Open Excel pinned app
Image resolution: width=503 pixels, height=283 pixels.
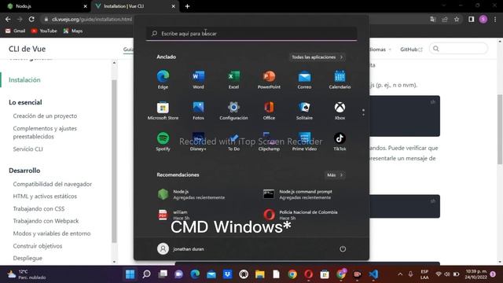(x=233, y=79)
